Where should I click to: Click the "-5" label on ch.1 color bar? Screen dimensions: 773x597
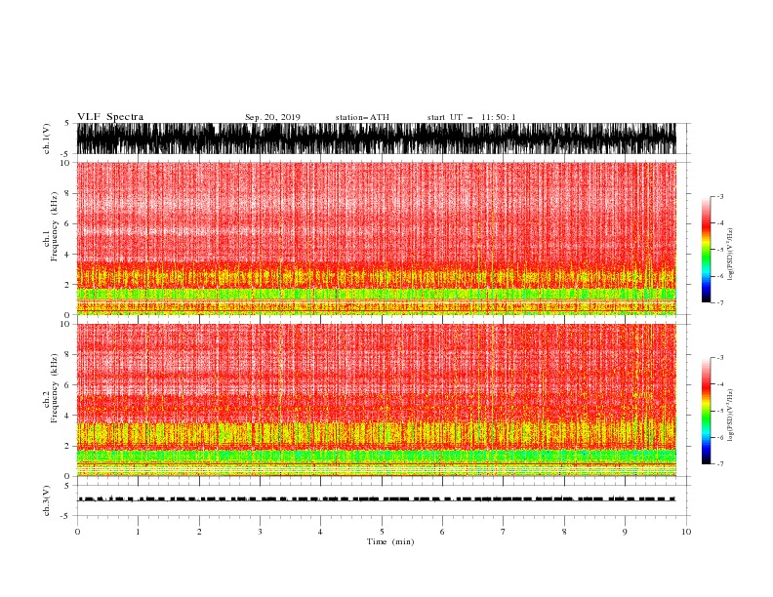[x=719, y=250]
